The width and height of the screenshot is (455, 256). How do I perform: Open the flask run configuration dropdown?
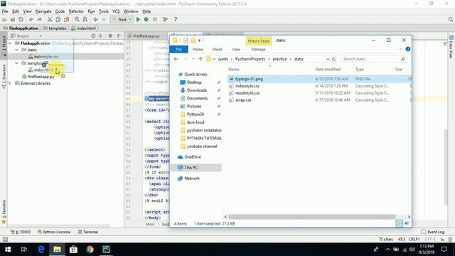[x=122, y=19]
